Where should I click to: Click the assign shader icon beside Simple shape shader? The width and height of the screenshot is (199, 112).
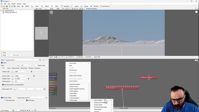(x=46, y=98)
